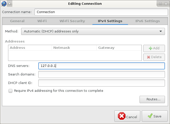Click the green plus Add button
The image size is (170, 124).
point(154,48)
